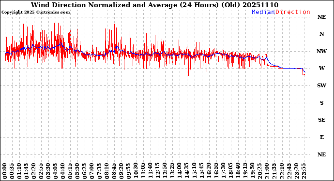Click the 08:45 time axis label
334x181 pixels.
(114, 171)
